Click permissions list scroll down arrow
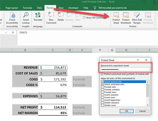This screenshot has width=158, height=121. [148, 105]
